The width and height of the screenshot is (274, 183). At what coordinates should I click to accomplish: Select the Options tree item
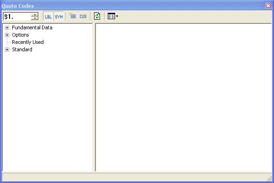click(x=21, y=35)
